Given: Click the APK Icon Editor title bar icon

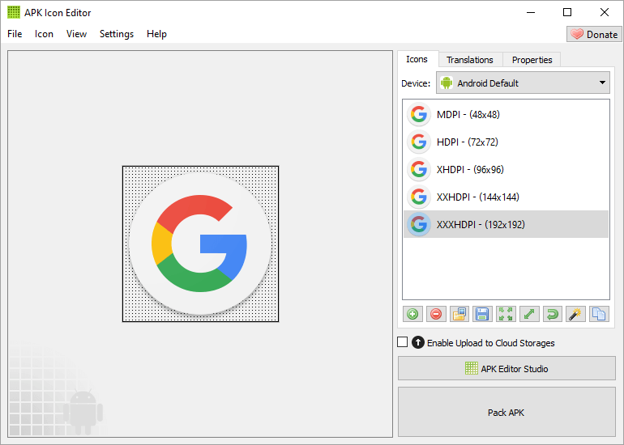Looking at the screenshot, I should coord(14,12).
